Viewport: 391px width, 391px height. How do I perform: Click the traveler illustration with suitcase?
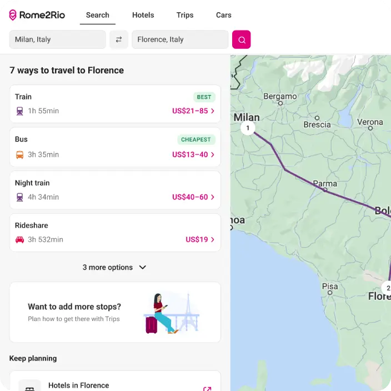[172, 313]
